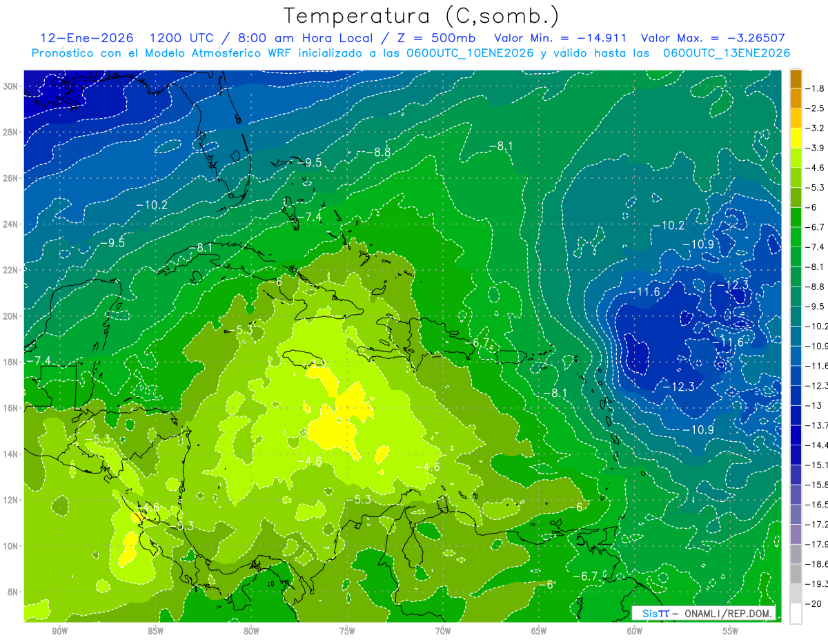Click the "60W" longitude axis label
828x640 pixels.
pos(635,631)
